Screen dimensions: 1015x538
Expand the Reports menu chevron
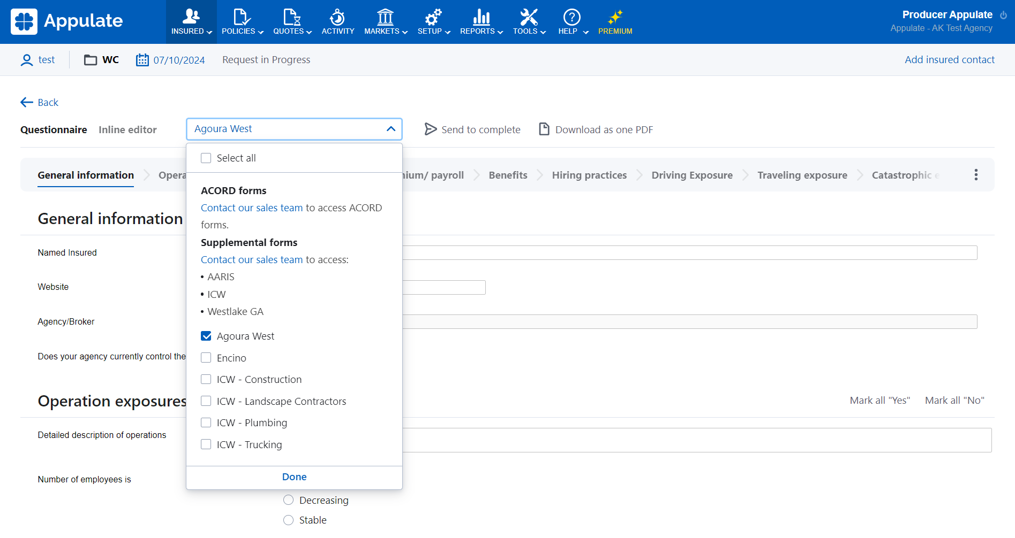500,32
